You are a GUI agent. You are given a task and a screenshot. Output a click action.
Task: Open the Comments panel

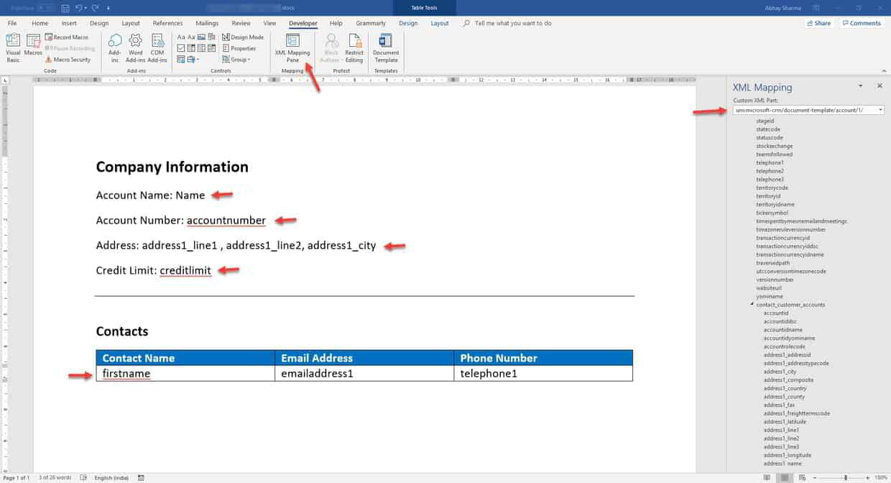point(862,22)
